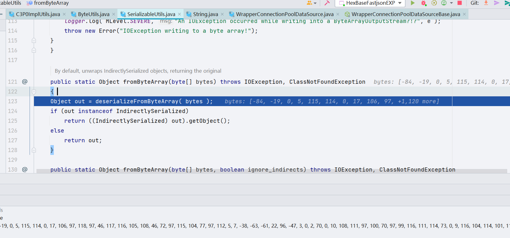Click the 'else' keyword on line 126
This screenshot has width=510, height=238.
click(57, 131)
